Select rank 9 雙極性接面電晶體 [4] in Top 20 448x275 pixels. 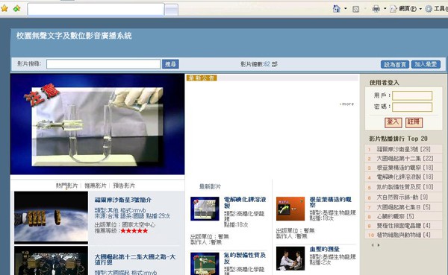tap(403, 226)
